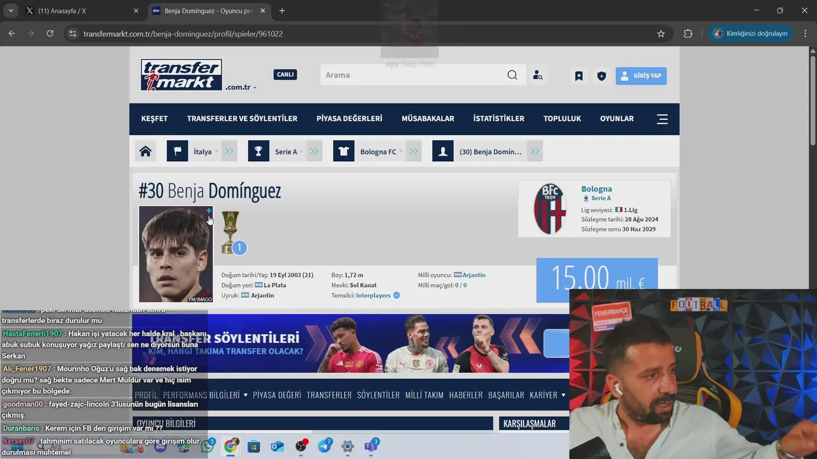Click the flag icon beside İtalya
The width and height of the screenshot is (817, 459).
tap(177, 151)
